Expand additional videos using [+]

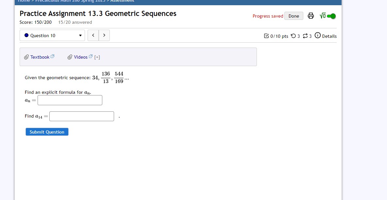(96, 57)
